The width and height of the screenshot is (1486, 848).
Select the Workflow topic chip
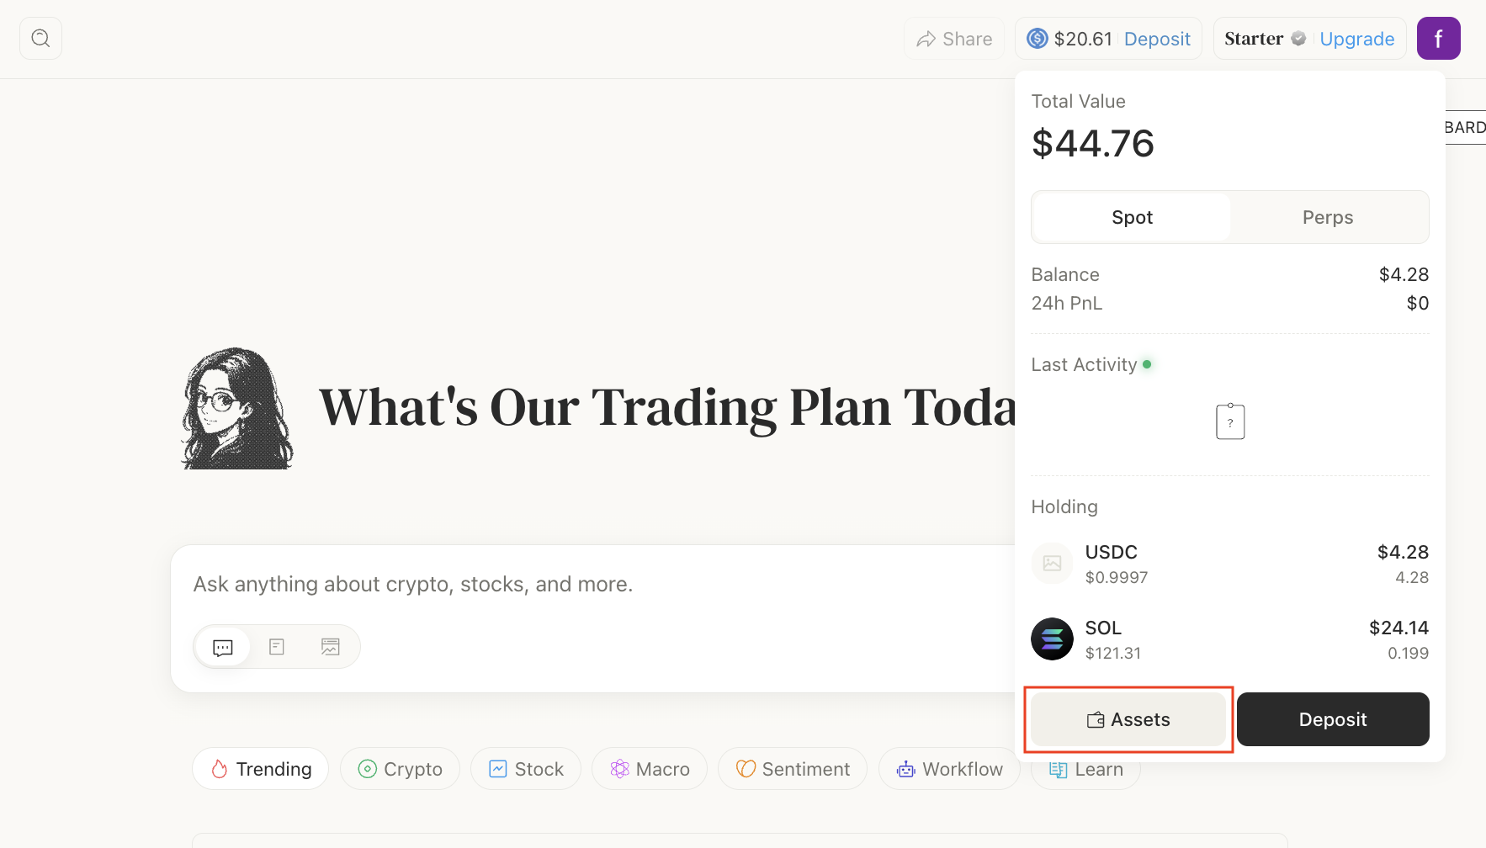coord(949,769)
